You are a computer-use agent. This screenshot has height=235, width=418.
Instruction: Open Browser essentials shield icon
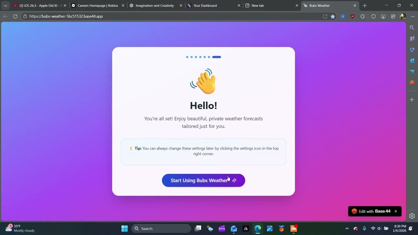tap(374, 16)
